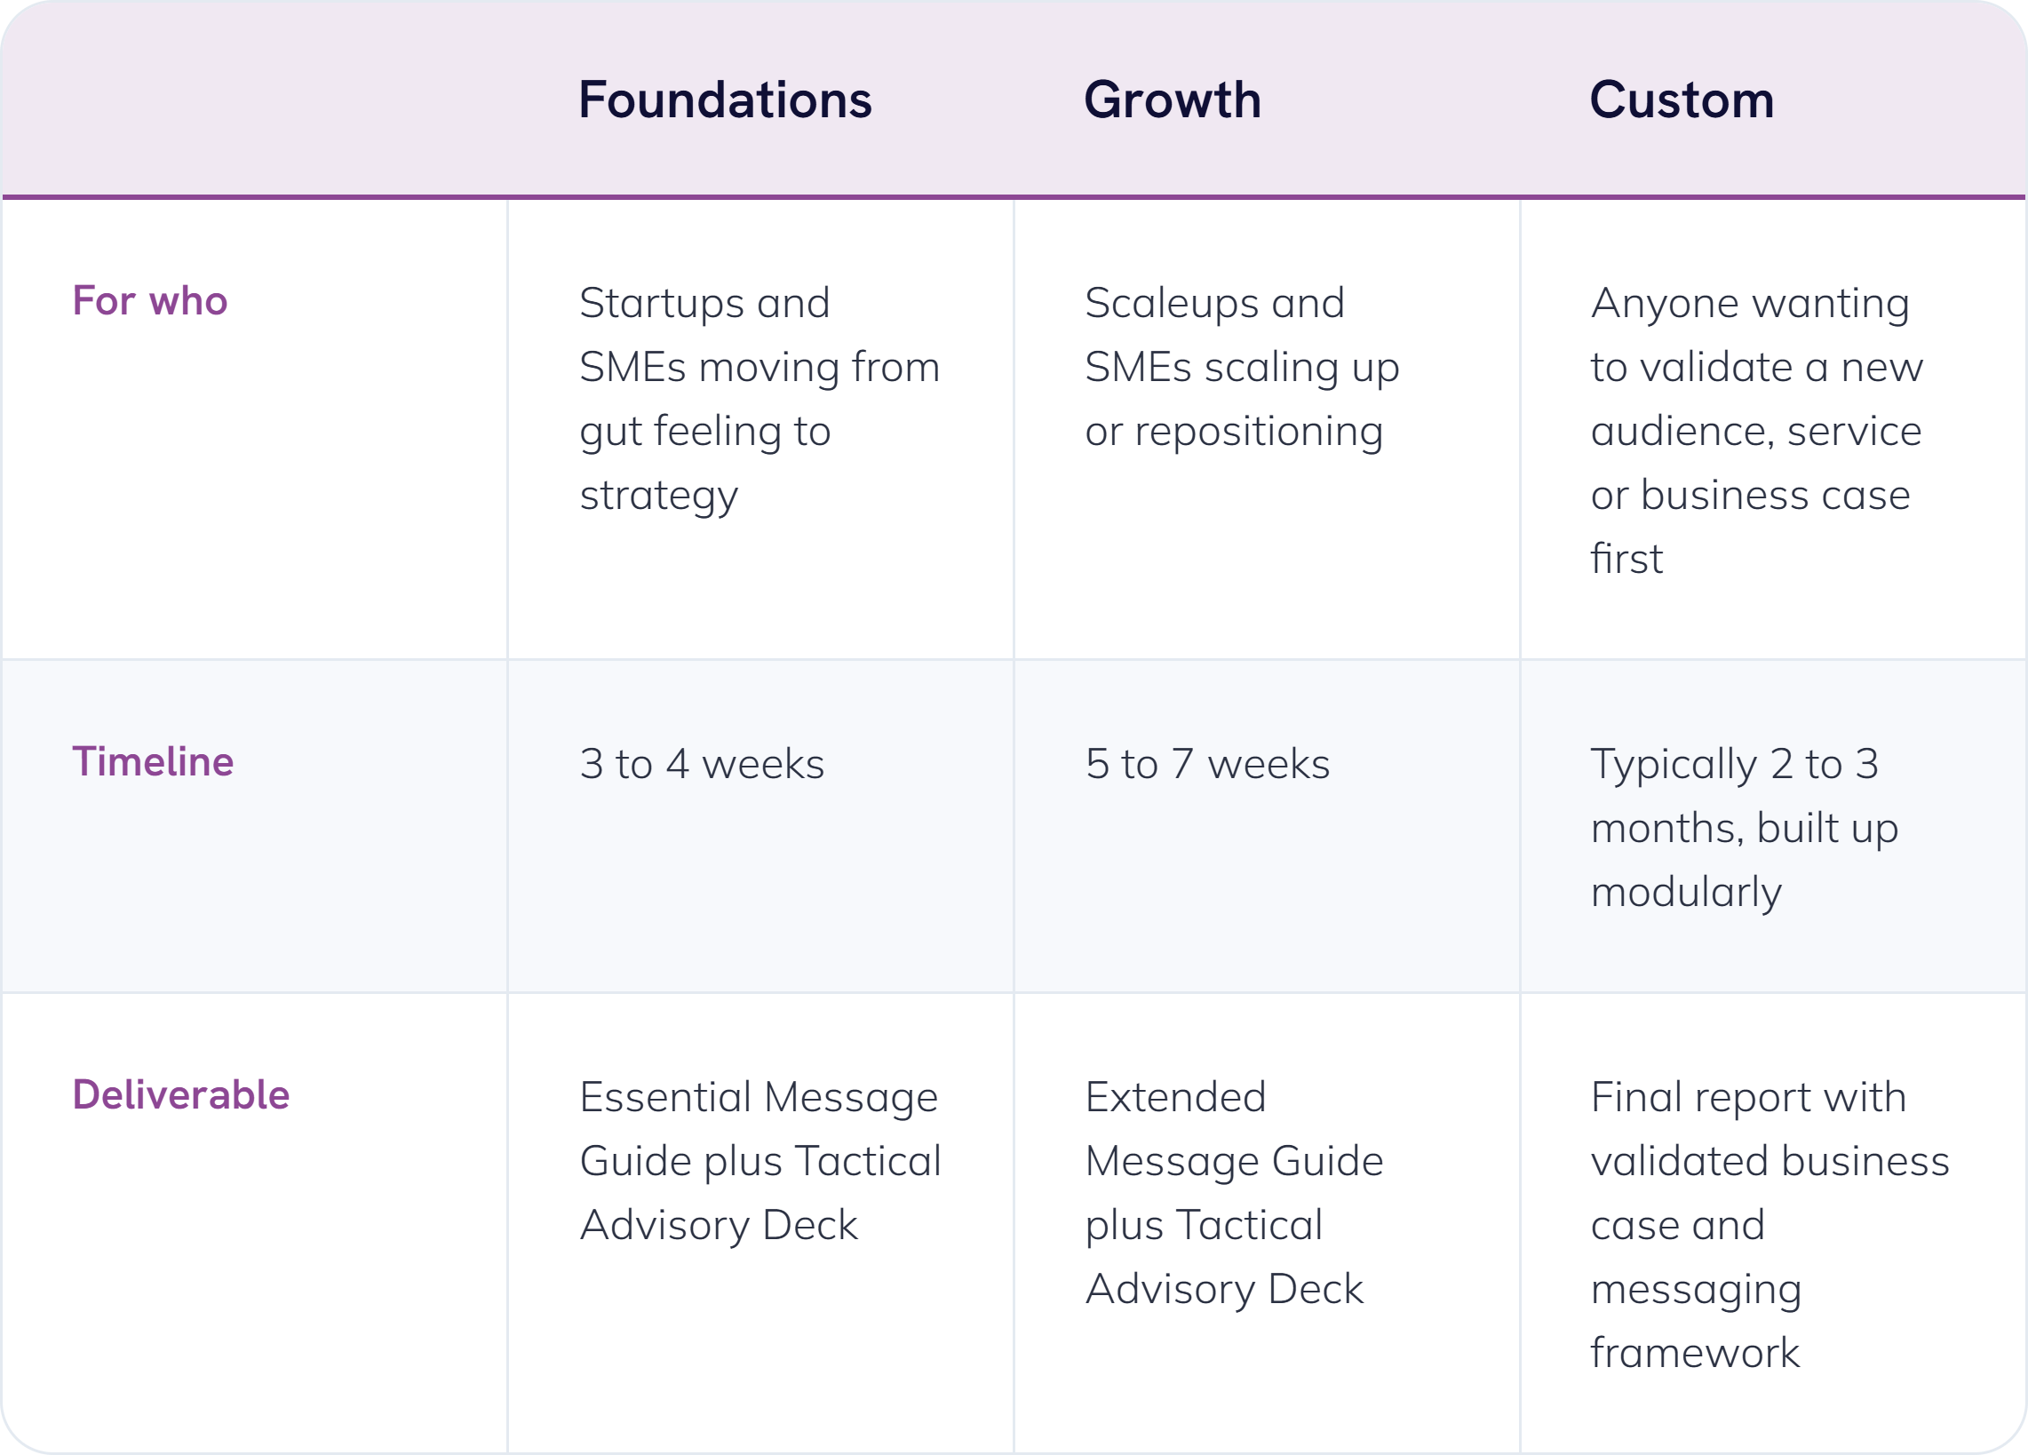Select the Deliverable row label
The height and width of the screenshot is (1455, 2028).
(x=180, y=1094)
